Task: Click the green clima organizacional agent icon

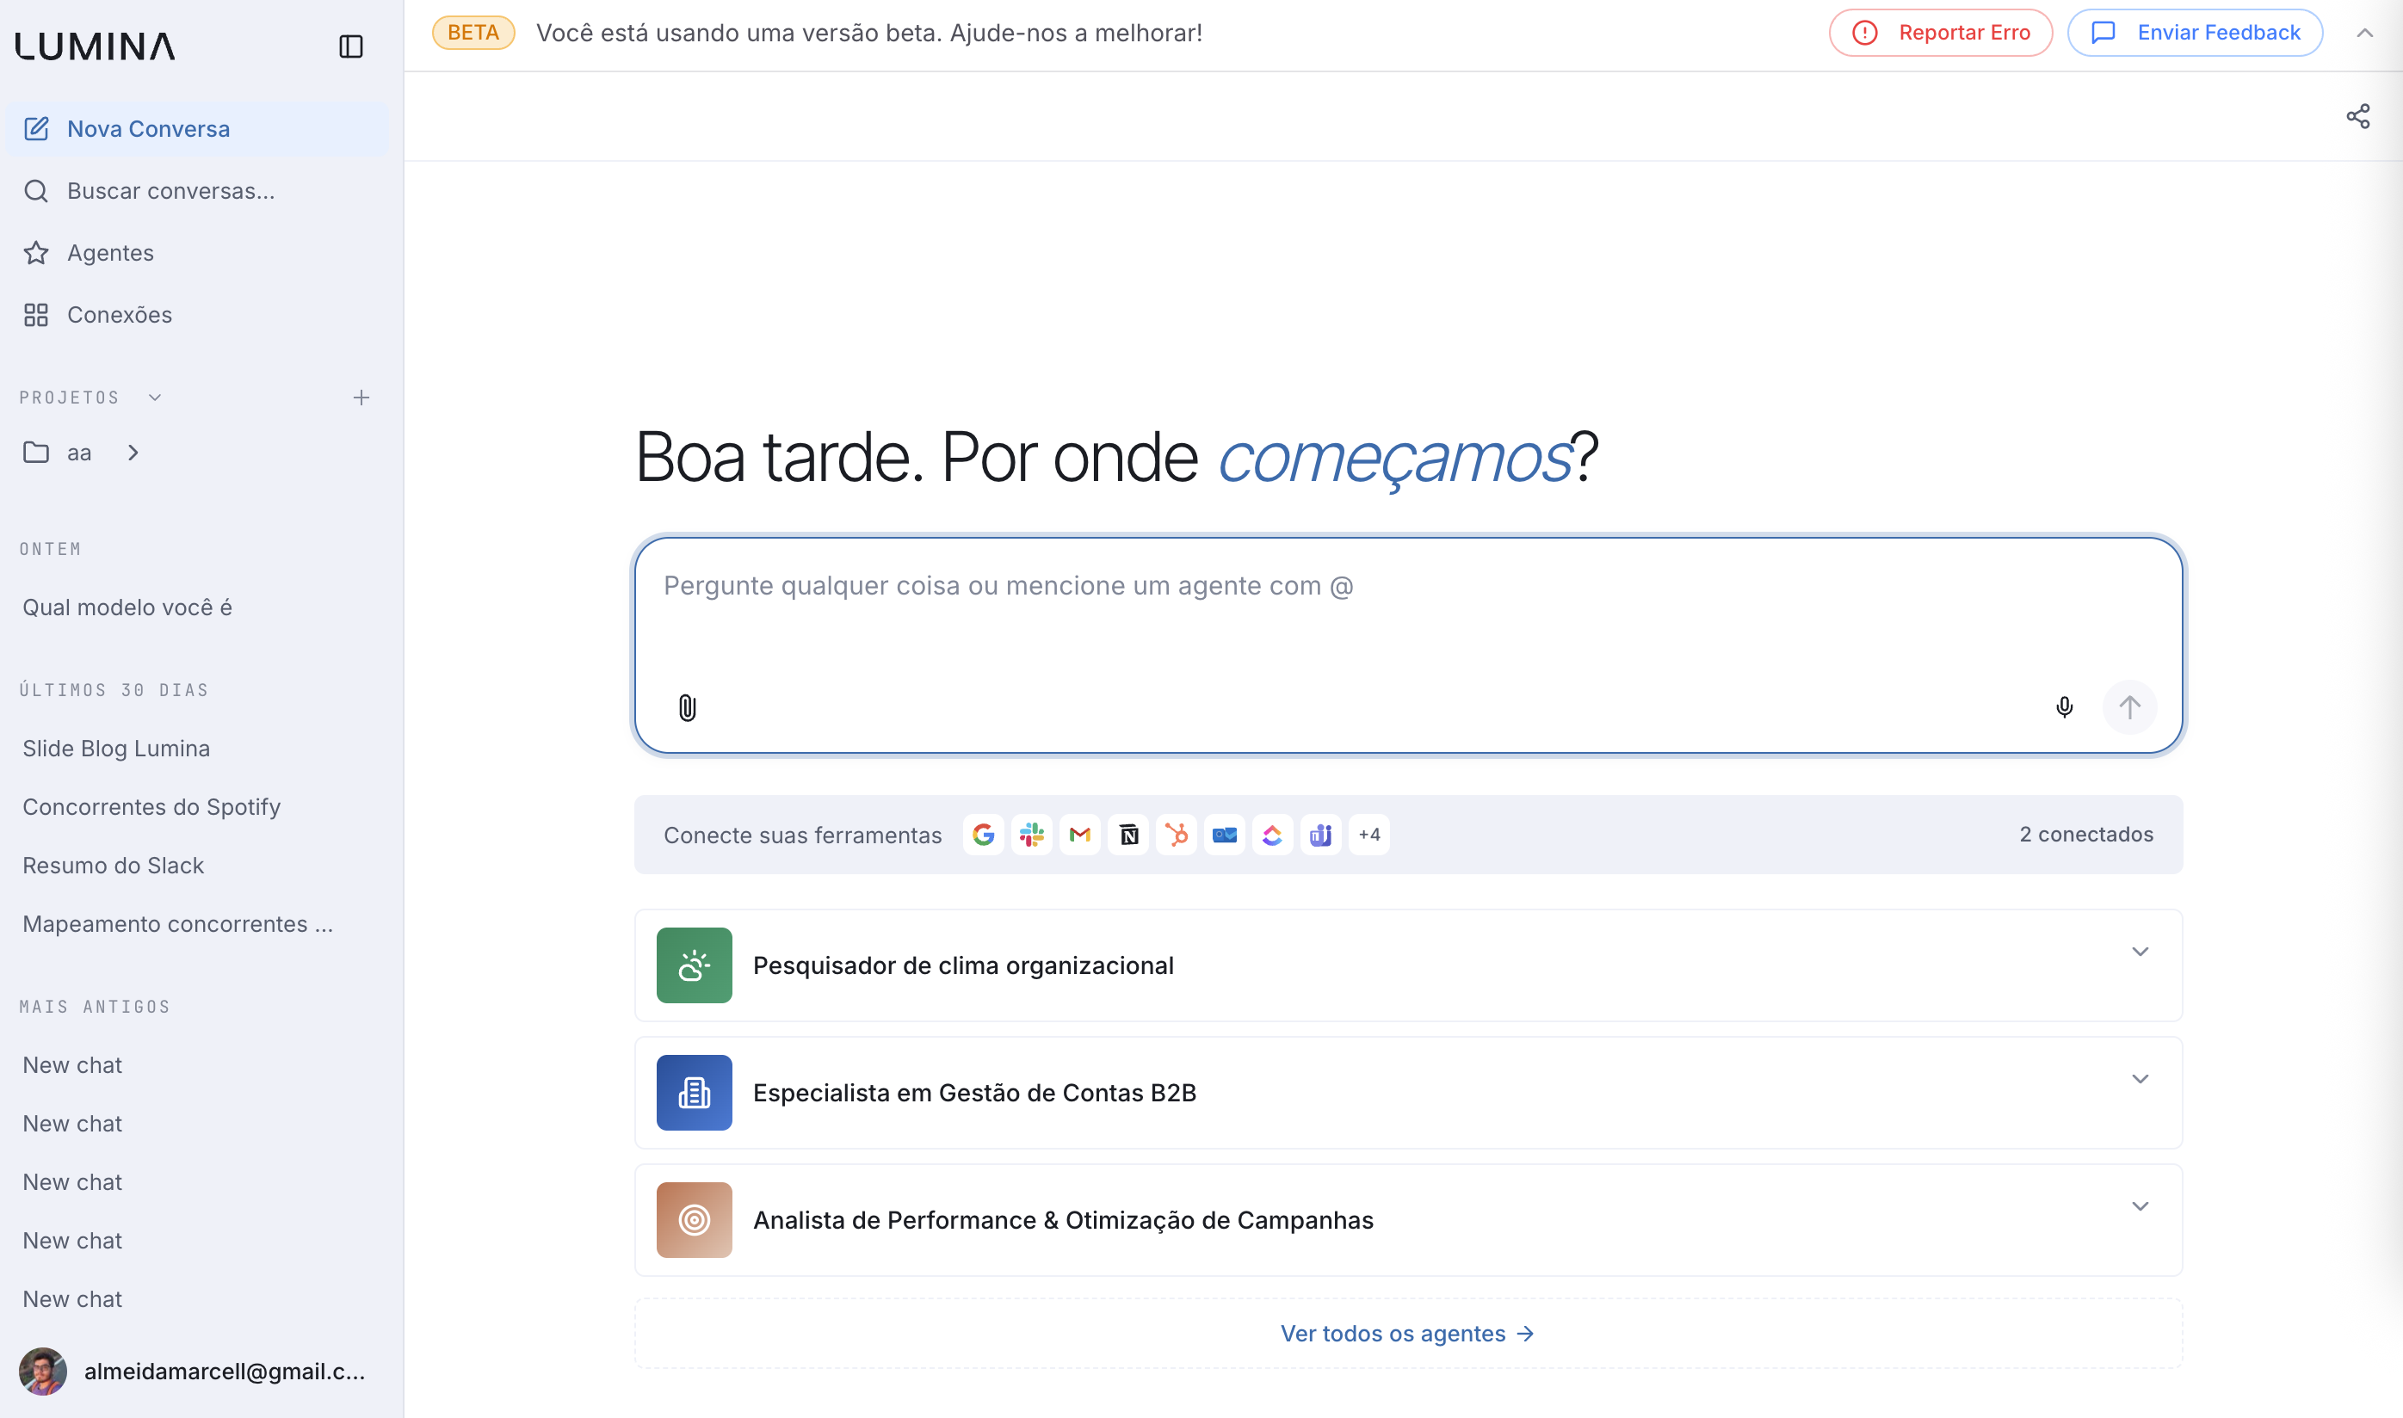Action: point(694,965)
